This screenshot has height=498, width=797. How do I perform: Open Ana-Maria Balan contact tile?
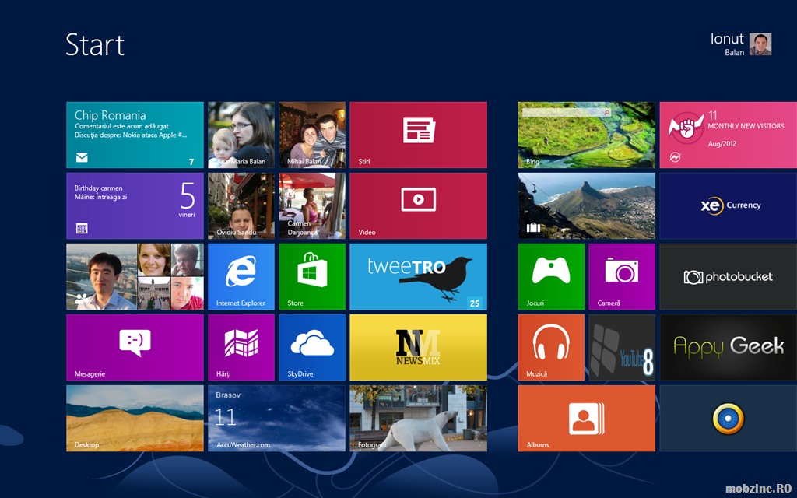pyautogui.click(x=241, y=135)
